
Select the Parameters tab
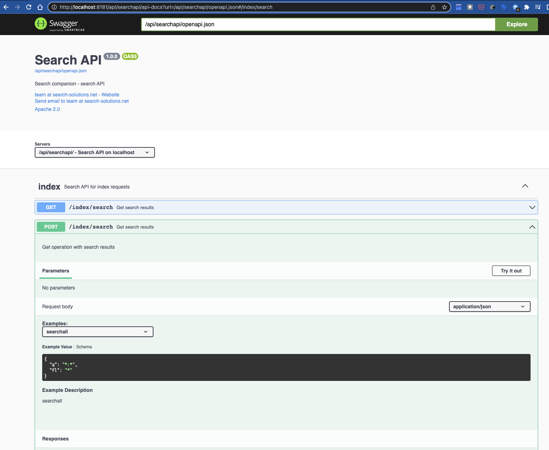[55, 271]
